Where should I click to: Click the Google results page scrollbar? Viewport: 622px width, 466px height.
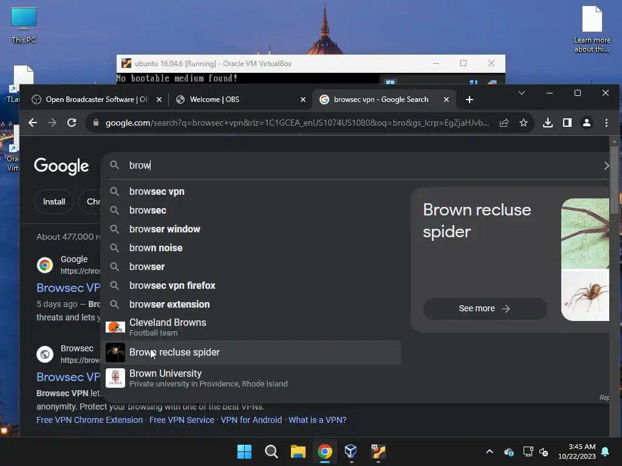pos(614,180)
